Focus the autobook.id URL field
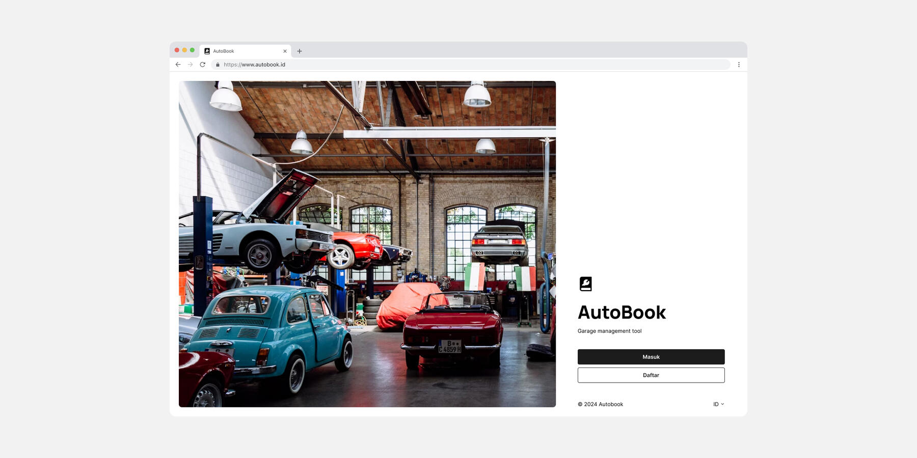 click(408, 65)
